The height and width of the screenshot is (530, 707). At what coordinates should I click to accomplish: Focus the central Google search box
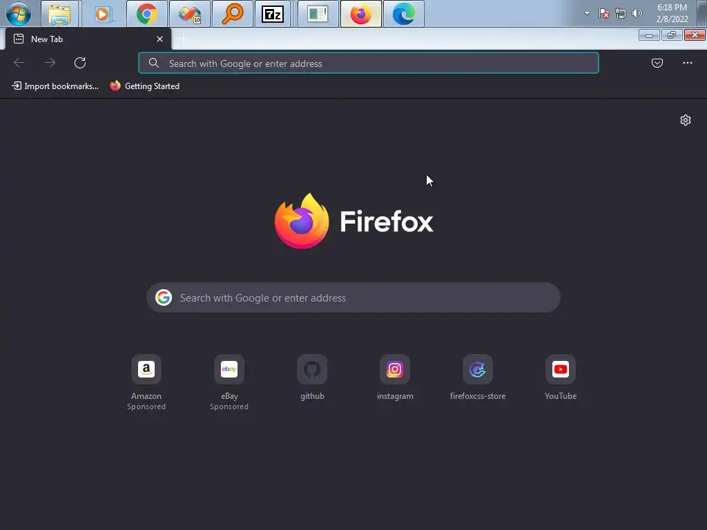(353, 297)
